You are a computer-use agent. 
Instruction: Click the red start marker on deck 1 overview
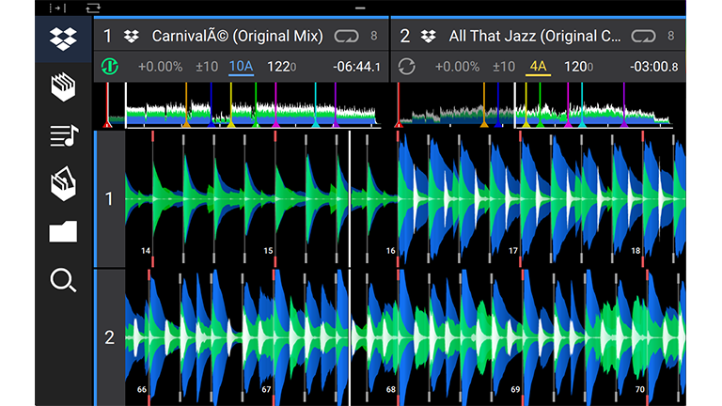(107, 121)
